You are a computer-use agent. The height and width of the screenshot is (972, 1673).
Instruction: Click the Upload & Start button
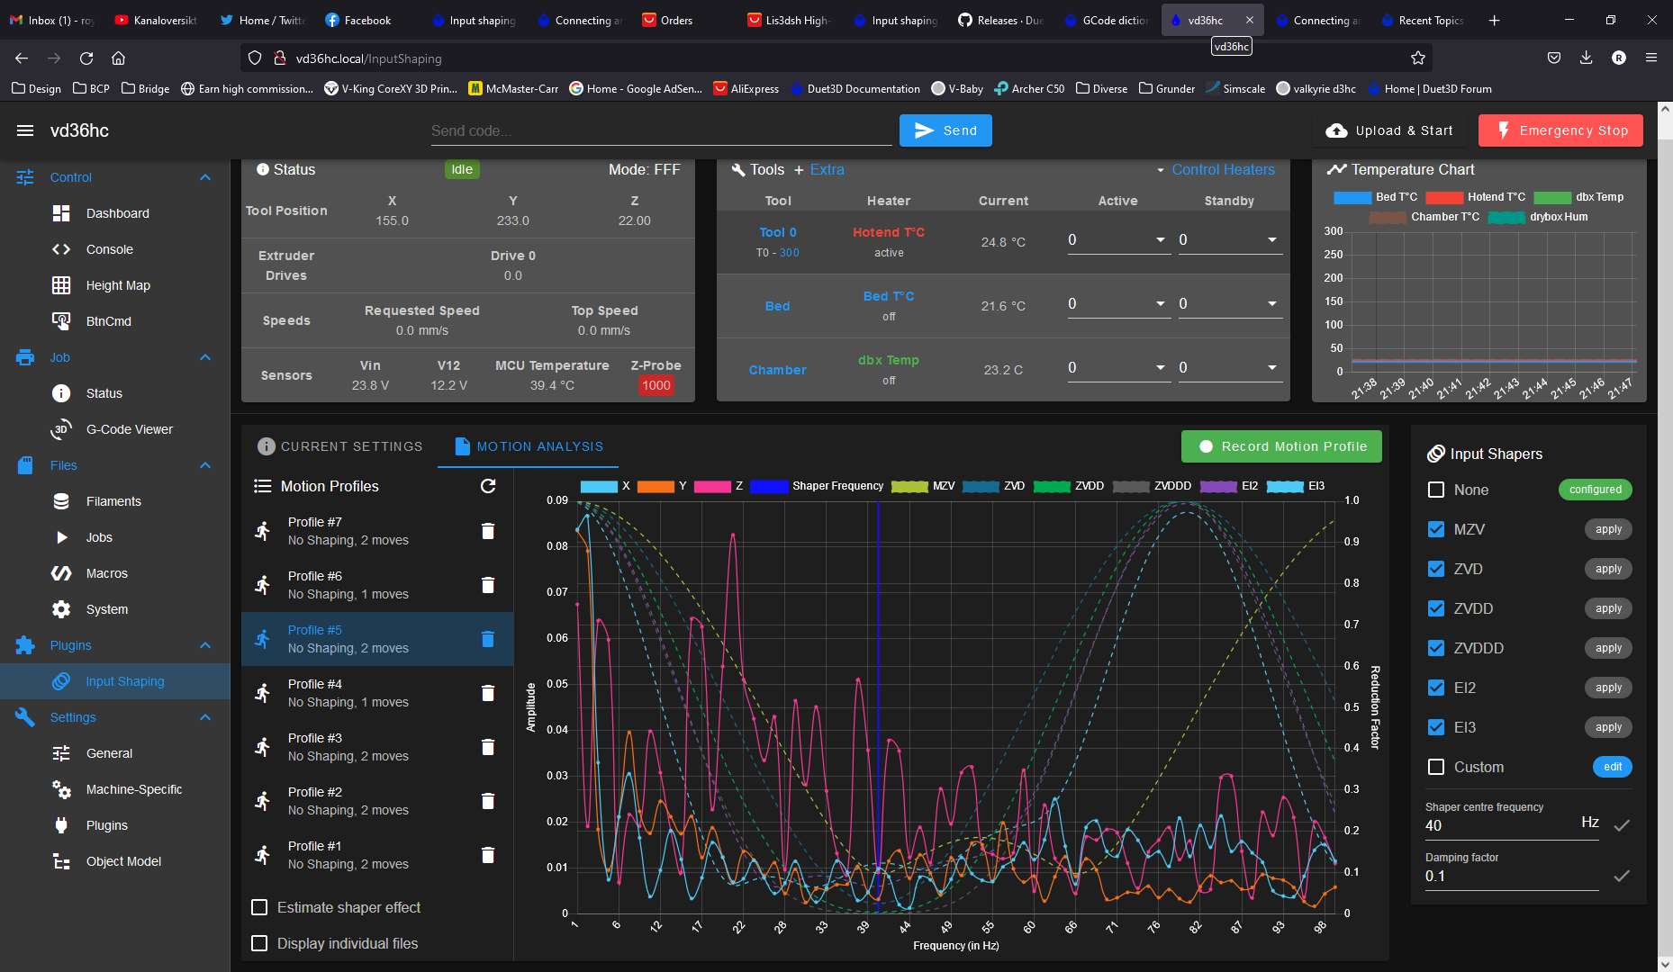(x=1389, y=130)
